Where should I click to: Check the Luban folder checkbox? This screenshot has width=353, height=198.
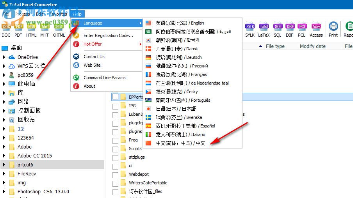(x=115, y=115)
